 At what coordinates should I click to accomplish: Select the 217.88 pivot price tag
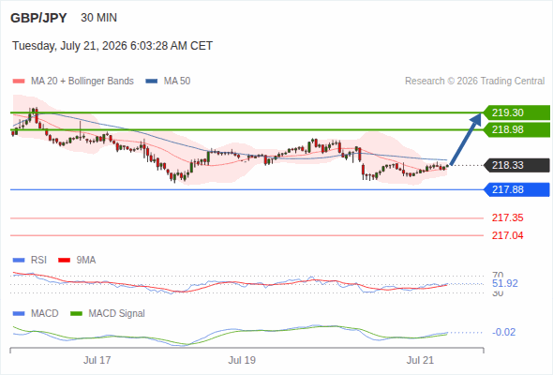tap(516, 189)
